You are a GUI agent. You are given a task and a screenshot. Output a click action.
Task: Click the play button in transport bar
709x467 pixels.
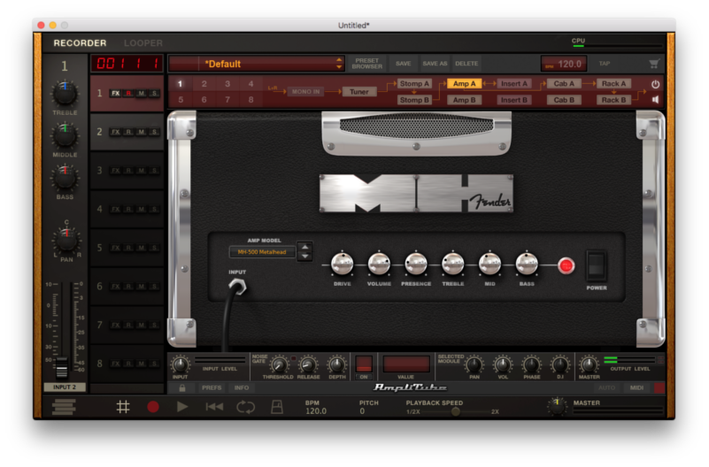pos(182,407)
